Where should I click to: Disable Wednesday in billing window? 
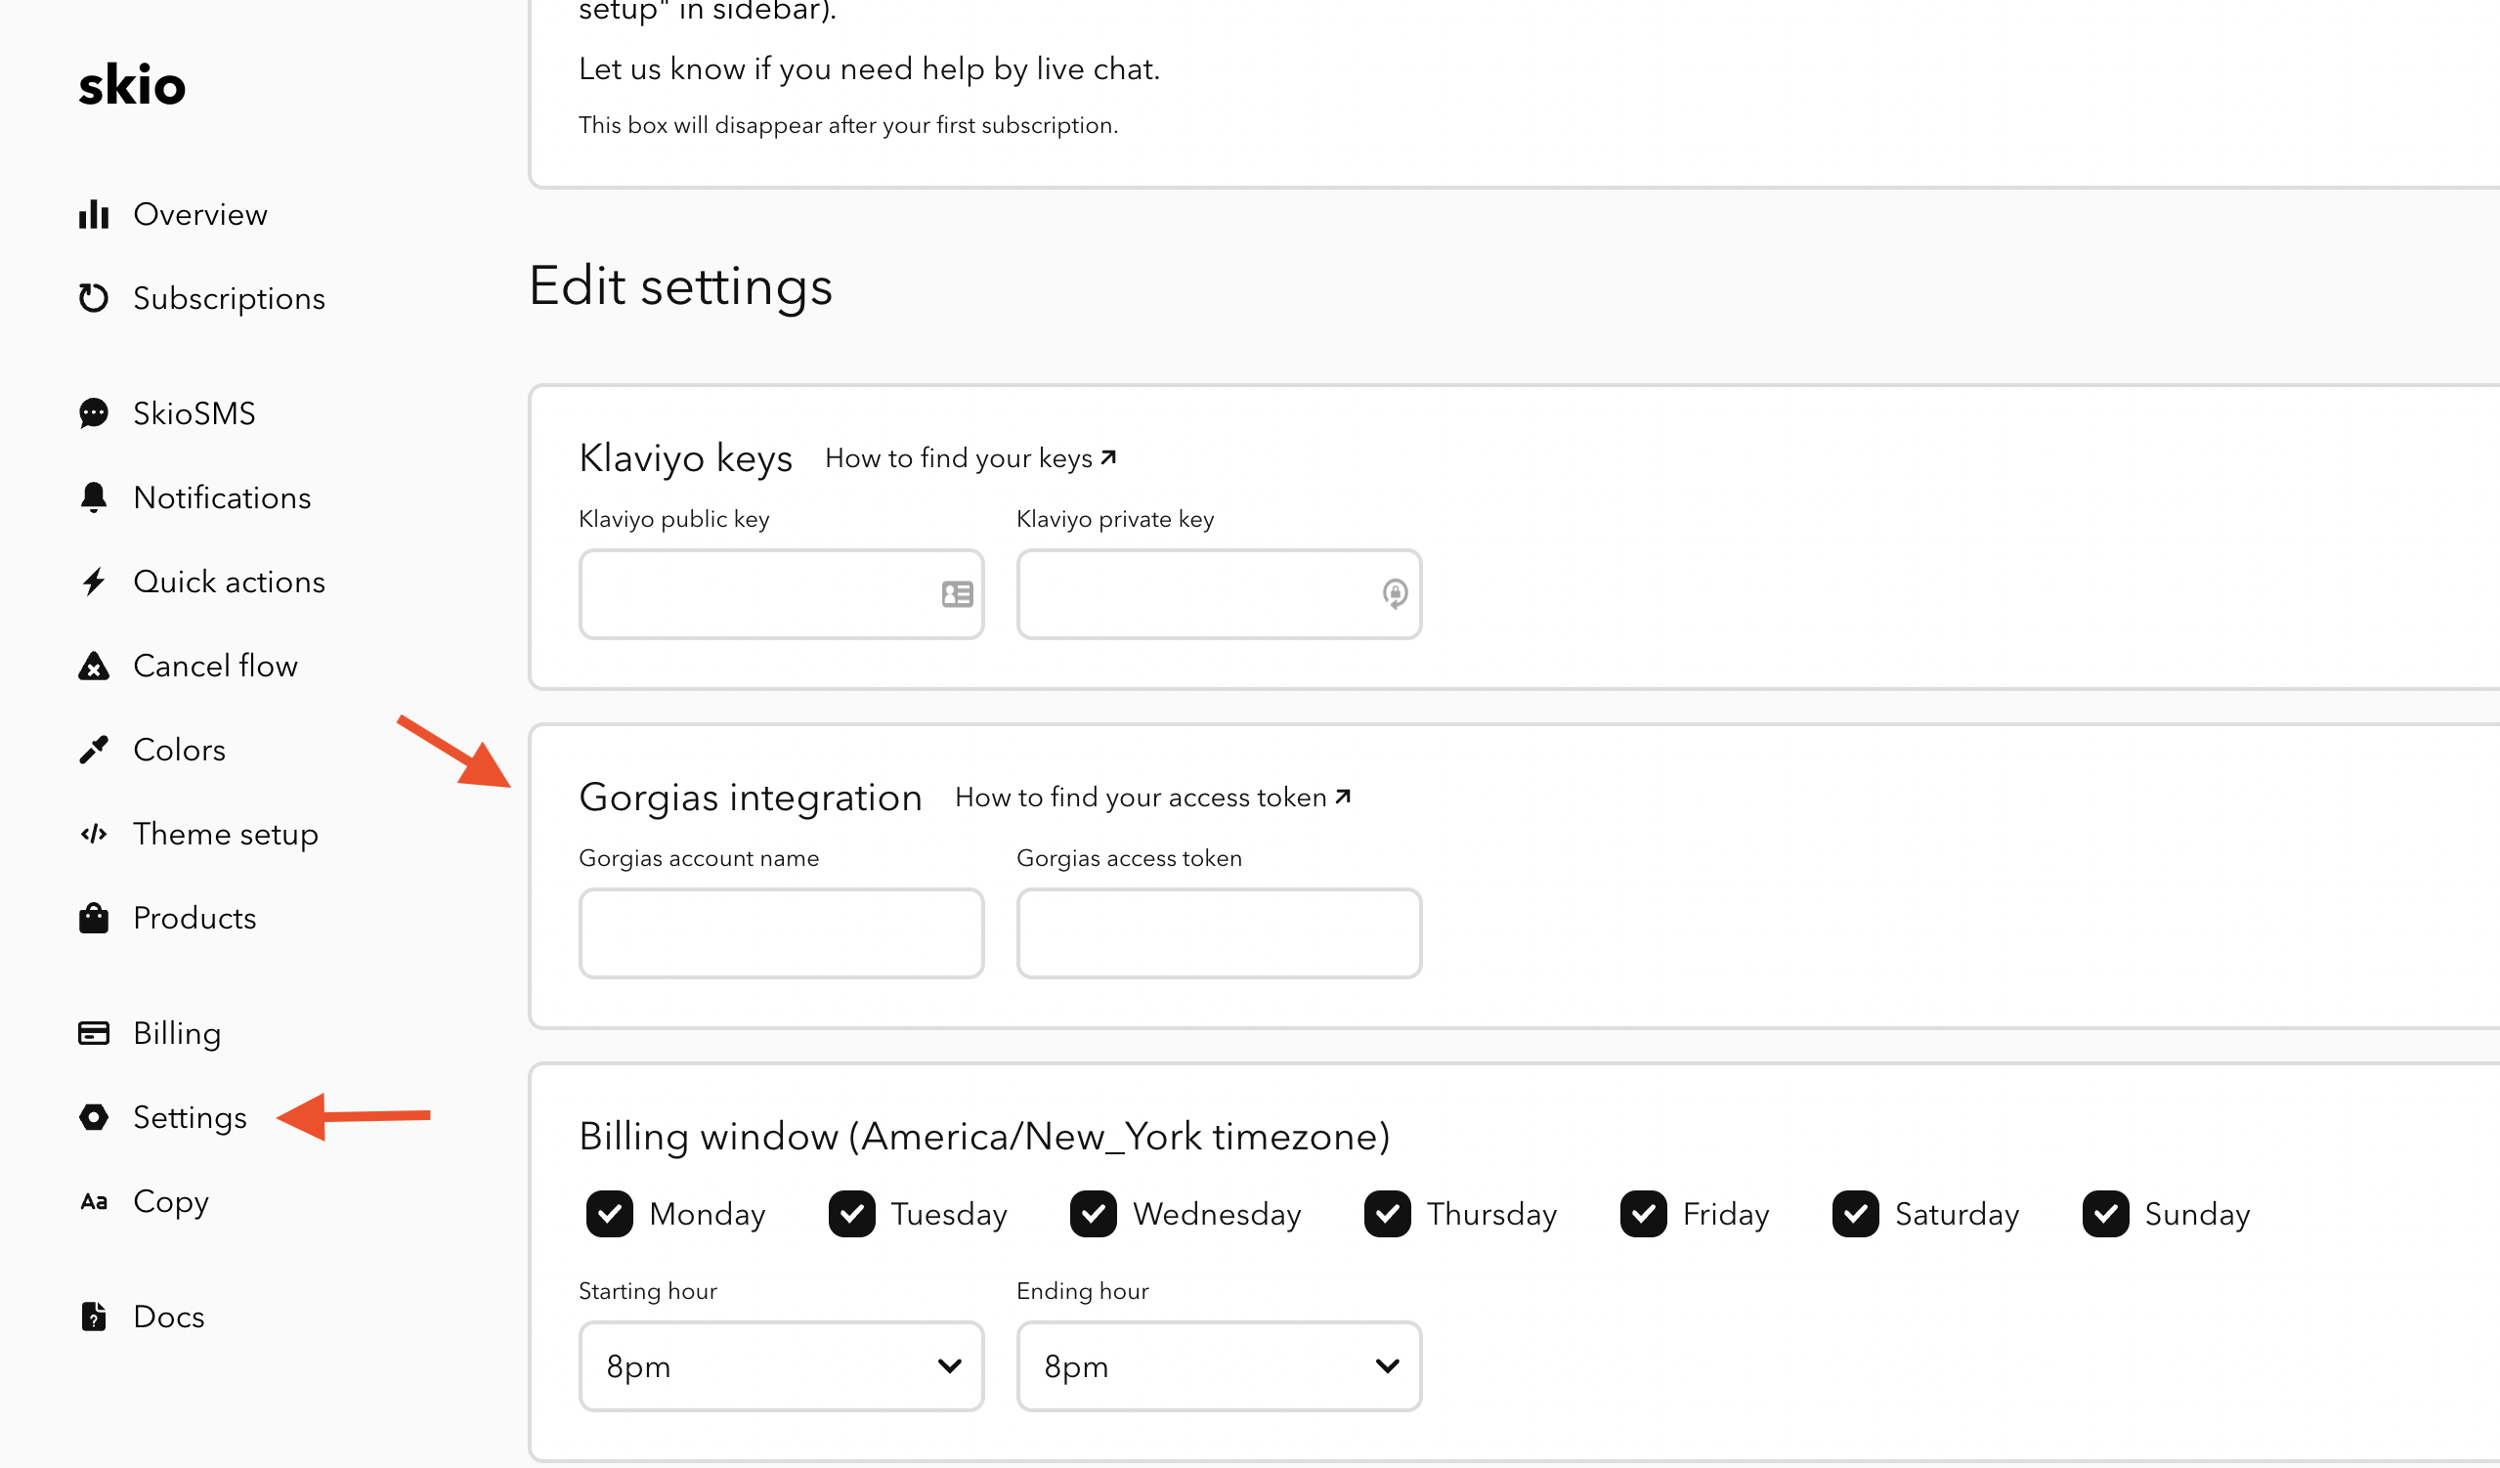[x=1094, y=1214]
